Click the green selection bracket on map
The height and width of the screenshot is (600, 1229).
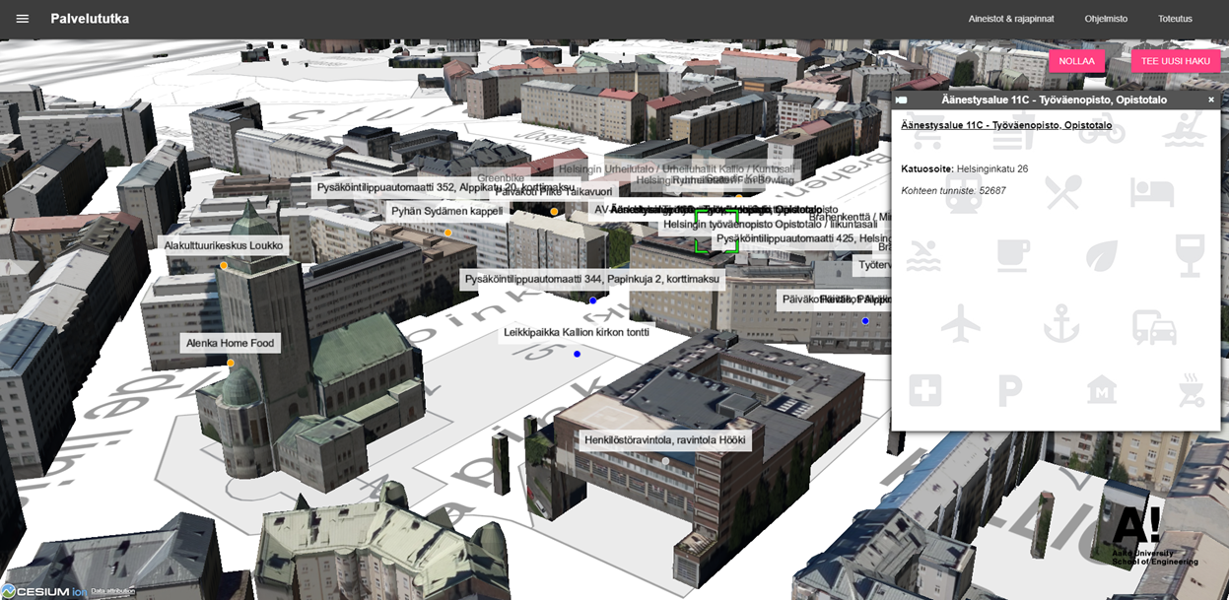pos(717,233)
